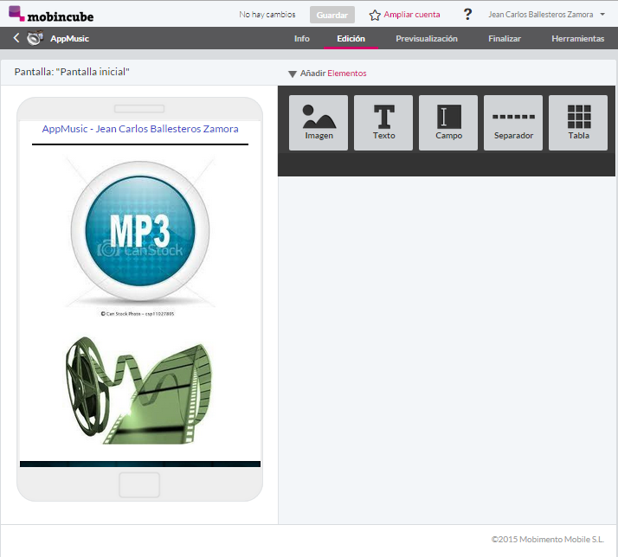Screen dimensions: 618x557
Task: Click the mobincube logo
Action: pyautogui.click(x=51, y=14)
